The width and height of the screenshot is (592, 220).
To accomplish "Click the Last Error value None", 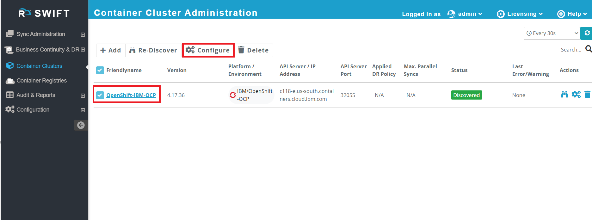I will (519, 95).
